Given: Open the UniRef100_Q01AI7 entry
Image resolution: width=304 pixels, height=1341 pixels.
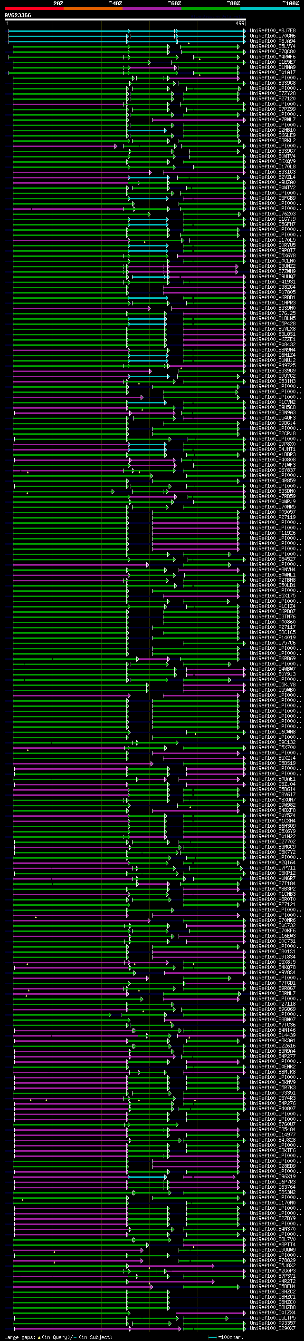Looking at the screenshot, I should tap(272, 72).
